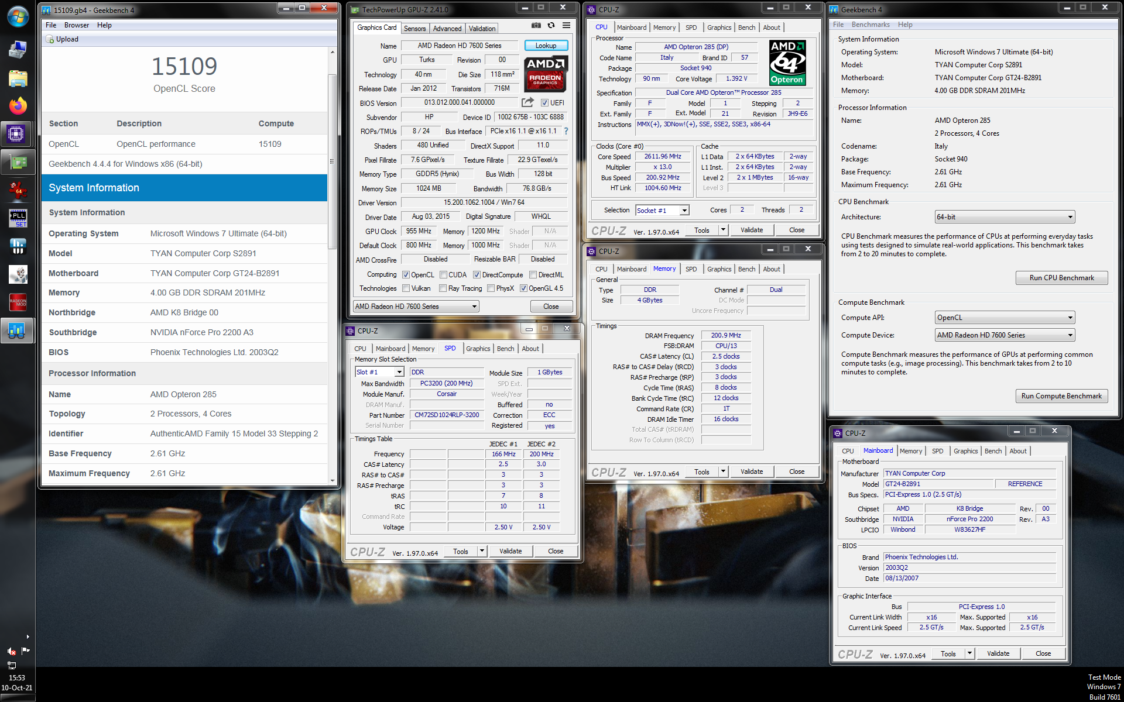Open the white robot figure taskbar icon

click(18, 274)
